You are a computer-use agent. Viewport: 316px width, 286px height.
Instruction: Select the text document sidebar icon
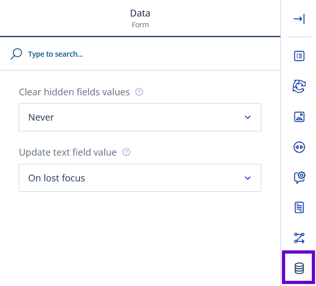(299, 208)
